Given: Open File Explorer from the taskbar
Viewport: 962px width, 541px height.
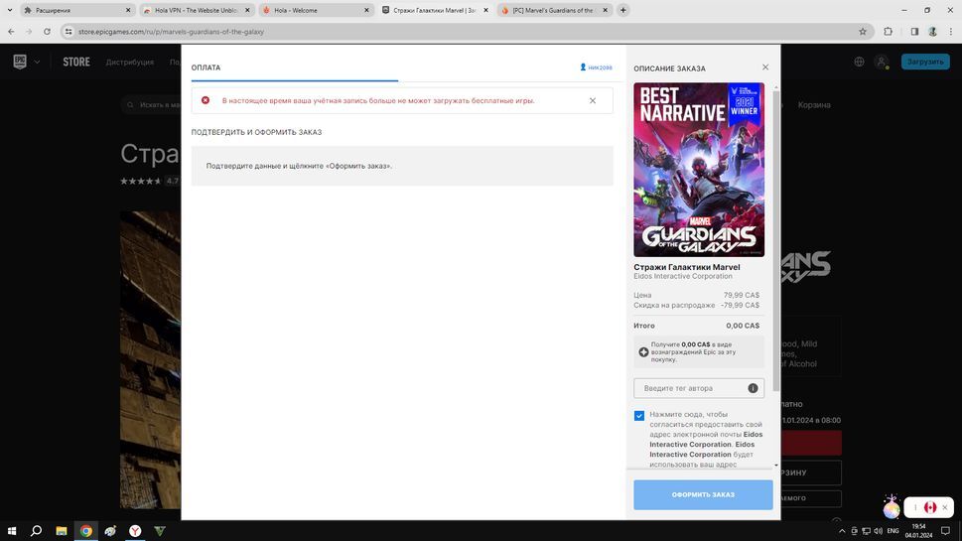Looking at the screenshot, I should [x=61, y=531].
